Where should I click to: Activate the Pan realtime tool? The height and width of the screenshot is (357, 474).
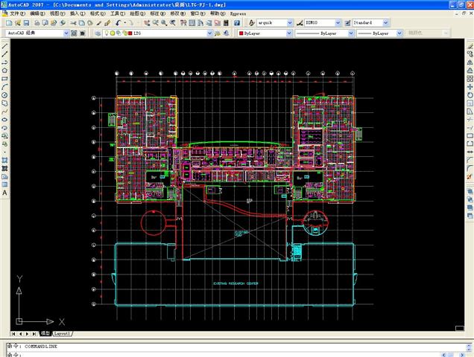coord(147,23)
